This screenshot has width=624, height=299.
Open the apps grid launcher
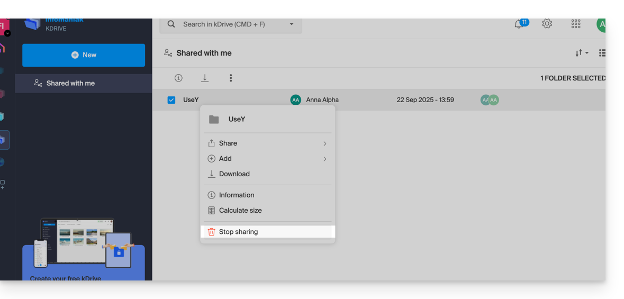click(x=576, y=24)
